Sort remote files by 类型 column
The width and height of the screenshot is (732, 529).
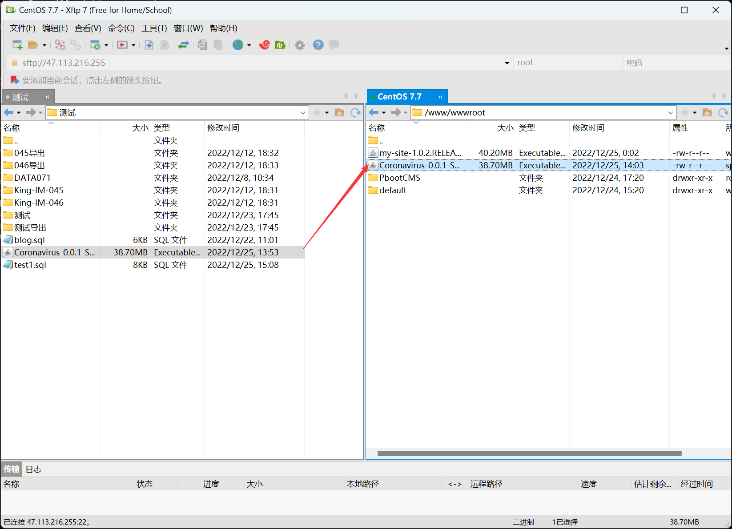click(x=543, y=128)
